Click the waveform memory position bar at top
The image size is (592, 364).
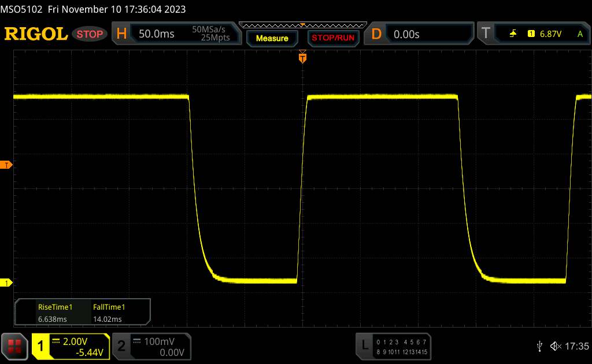click(x=302, y=25)
